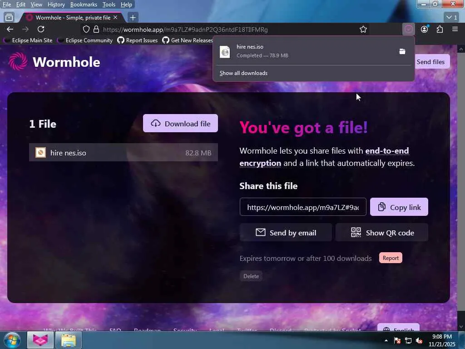Open the History menu

56,5
